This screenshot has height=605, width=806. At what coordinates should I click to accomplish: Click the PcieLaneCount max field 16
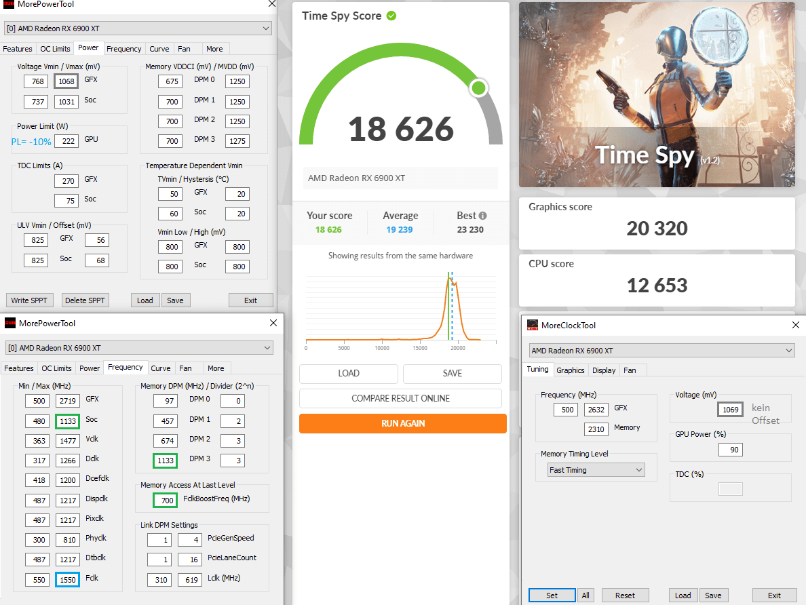pyautogui.click(x=190, y=560)
